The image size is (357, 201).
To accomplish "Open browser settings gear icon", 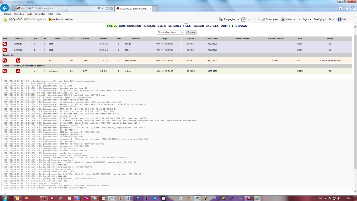I will point(353,8).
